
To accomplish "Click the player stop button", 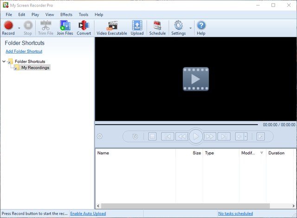I will click(153, 136).
